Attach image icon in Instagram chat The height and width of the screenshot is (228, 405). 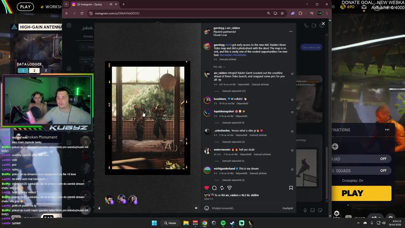point(313,210)
